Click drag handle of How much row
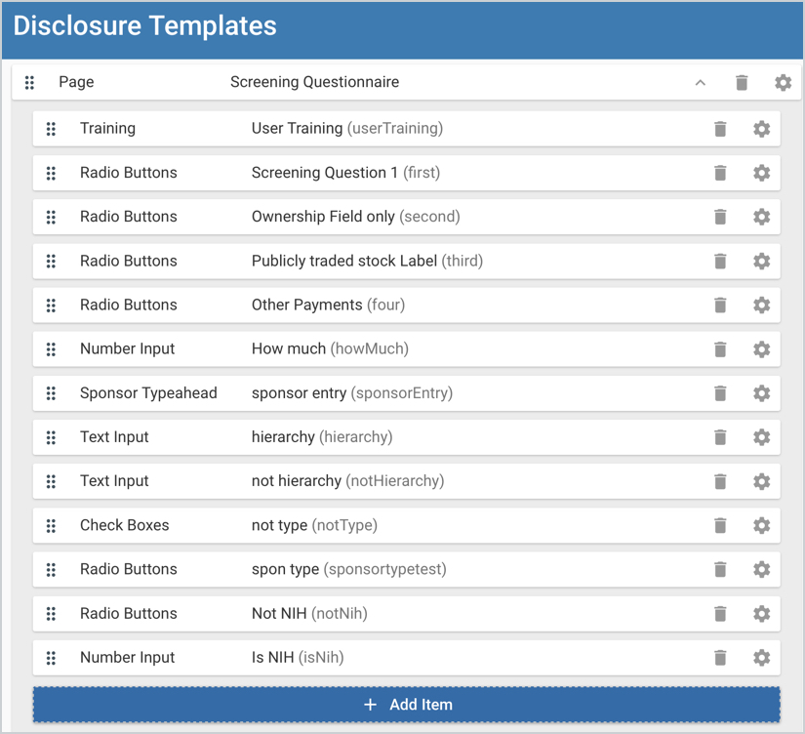This screenshot has width=805, height=734. 51,349
